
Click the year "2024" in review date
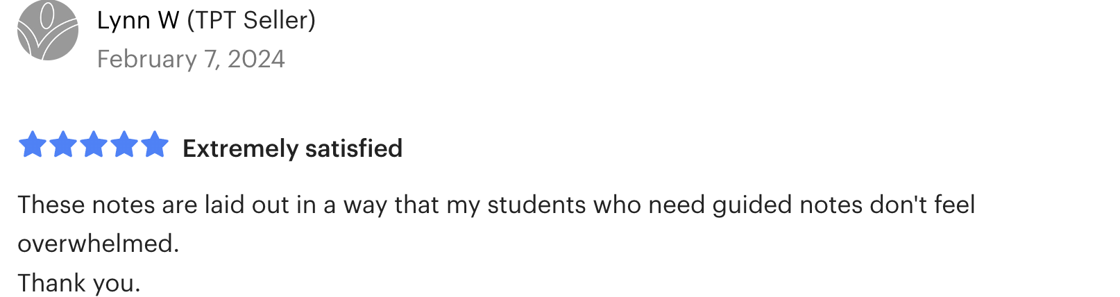pyautogui.click(x=256, y=59)
